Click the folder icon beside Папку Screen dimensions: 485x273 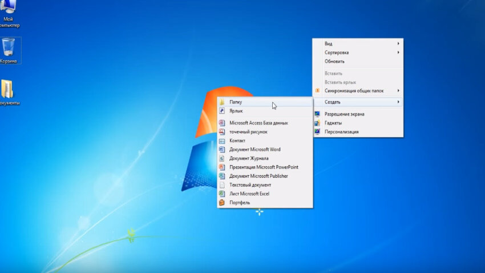222,102
